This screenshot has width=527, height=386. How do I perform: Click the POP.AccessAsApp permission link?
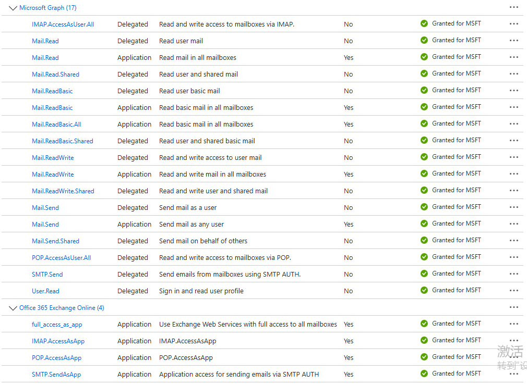(56, 358)
